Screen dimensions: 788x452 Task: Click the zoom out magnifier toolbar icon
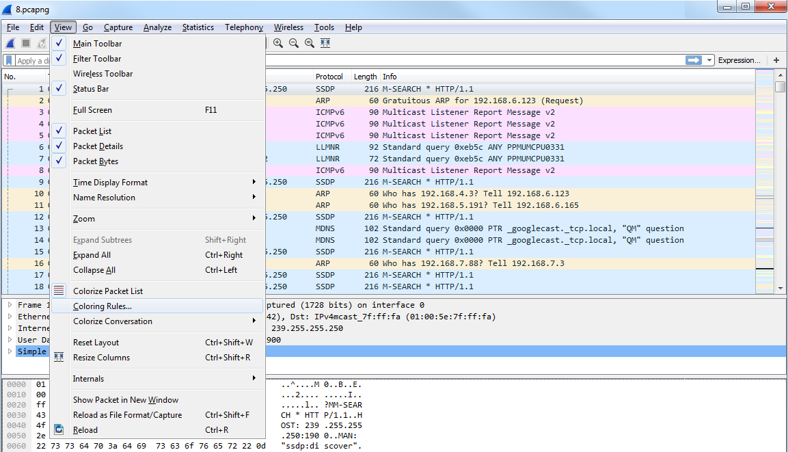coord(294,43)
